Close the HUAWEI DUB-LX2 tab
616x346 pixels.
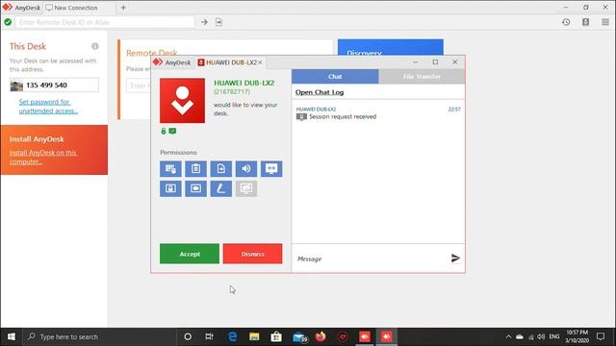point(260,62)
